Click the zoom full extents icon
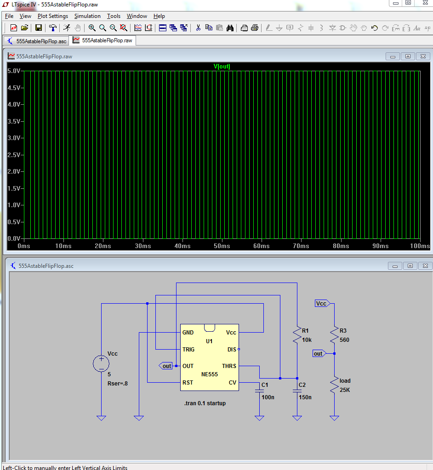Image resolution: width=433 pixels, height=470 pixels. (x=123, y=28)
